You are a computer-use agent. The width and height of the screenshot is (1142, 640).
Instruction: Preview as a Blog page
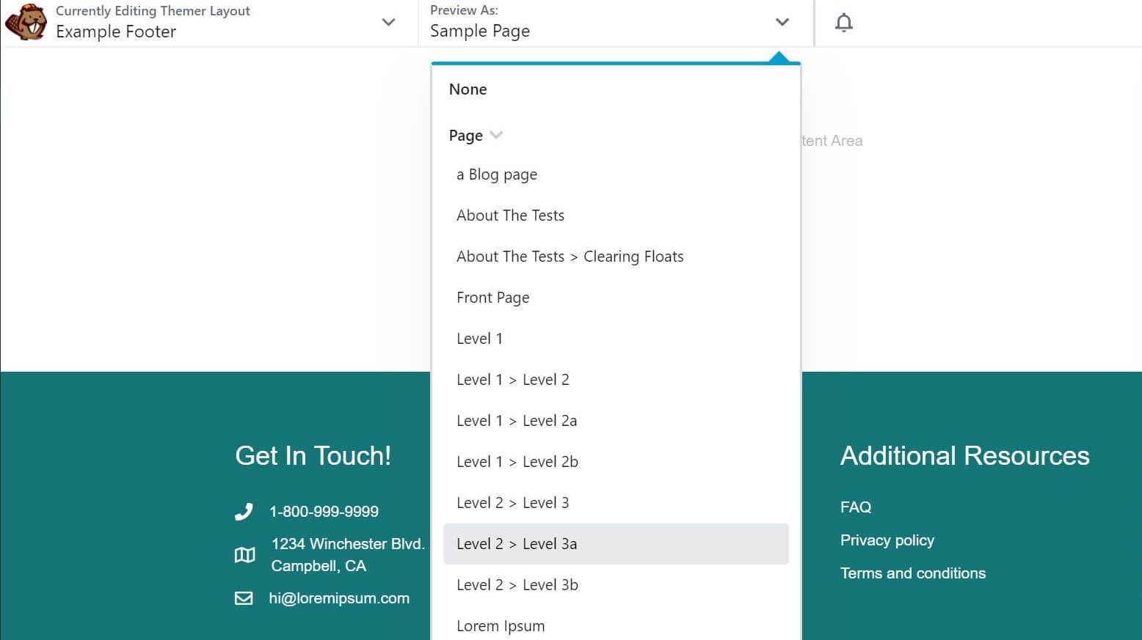pyautogui.click(x=497, y=174)
